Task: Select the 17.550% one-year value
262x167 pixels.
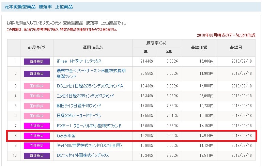Action: pyautogui.click(x=147, y=115)
